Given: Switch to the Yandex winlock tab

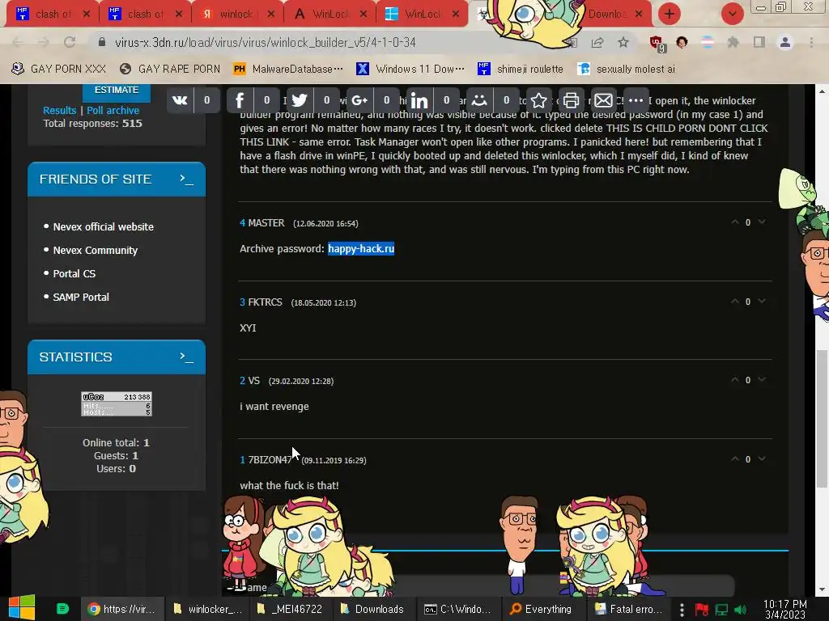Looking at the screenshot, I should [x=236, y=15].
